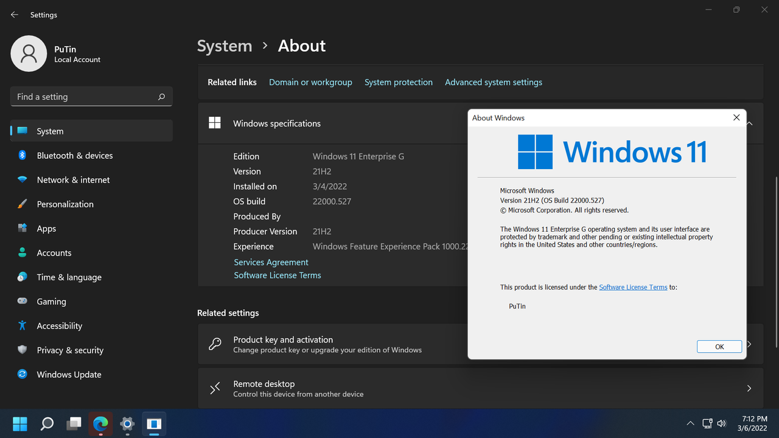Screen dimensions: 779x438
Task: Click the OS build value 22000.527
Action: (332, 201)
